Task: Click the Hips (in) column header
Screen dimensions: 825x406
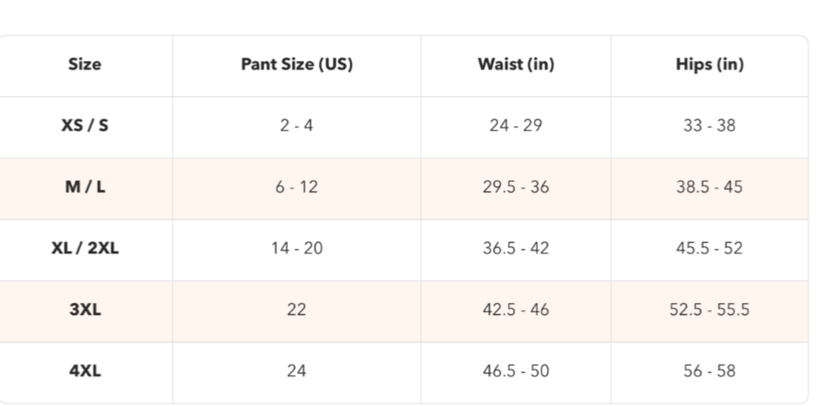Action: 709,64
